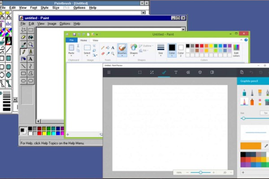The image size is (269, 179).
Task: Select the Pick Color eyedropper in Windows 95 Paint
Action: tap(23, 44)
